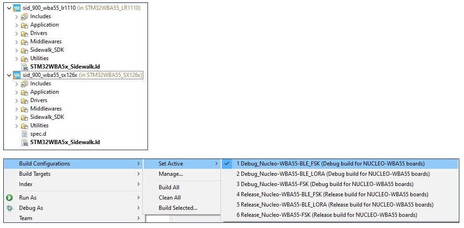Image resolution: width=464 pixels, height=228 pixels.
Task: Choose Manage... build configurations
Action: tap(182, 174)
